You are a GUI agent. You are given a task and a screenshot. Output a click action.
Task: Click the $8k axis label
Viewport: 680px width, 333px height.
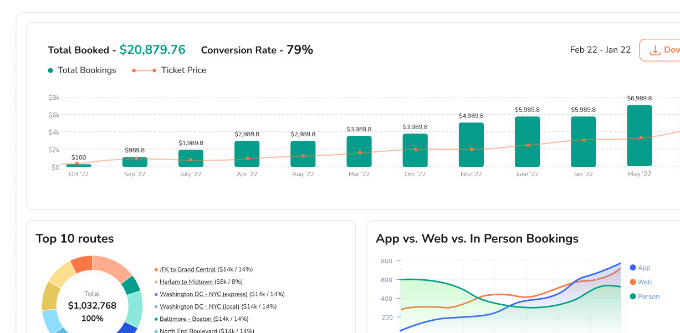pyautogui.click(x=54, y=98)
